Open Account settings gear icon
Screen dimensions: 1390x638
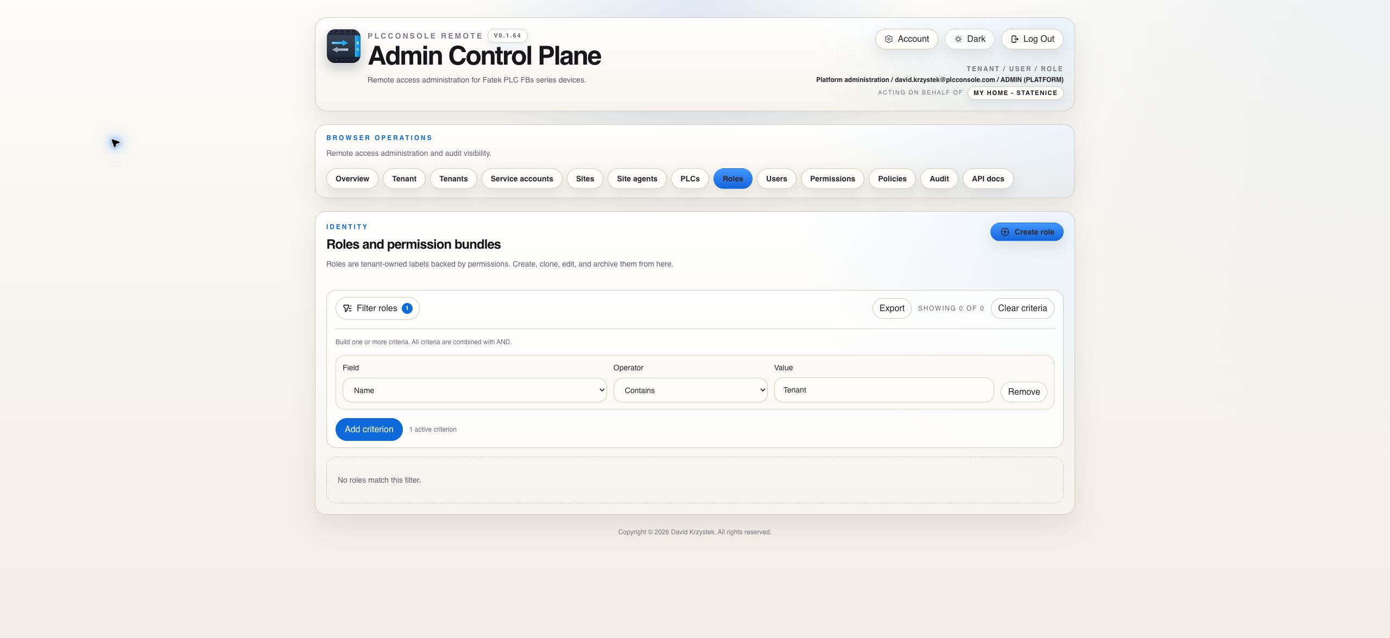[889, 39]
